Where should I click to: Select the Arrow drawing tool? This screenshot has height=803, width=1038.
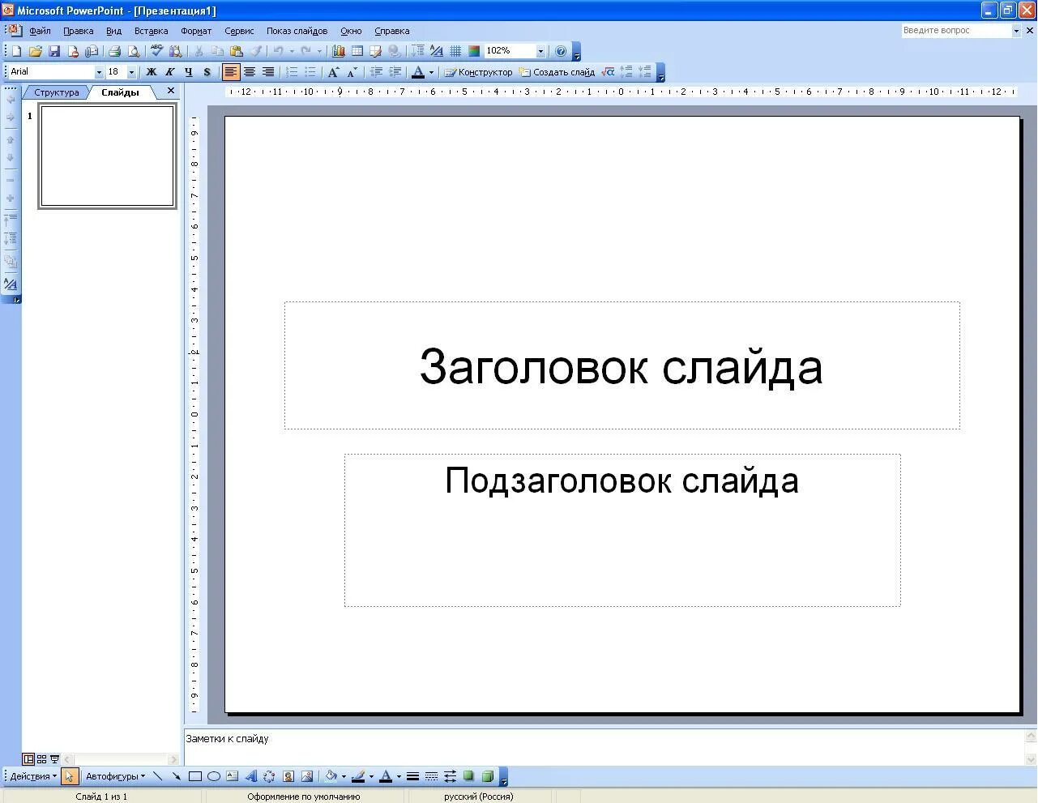[176, 776]
